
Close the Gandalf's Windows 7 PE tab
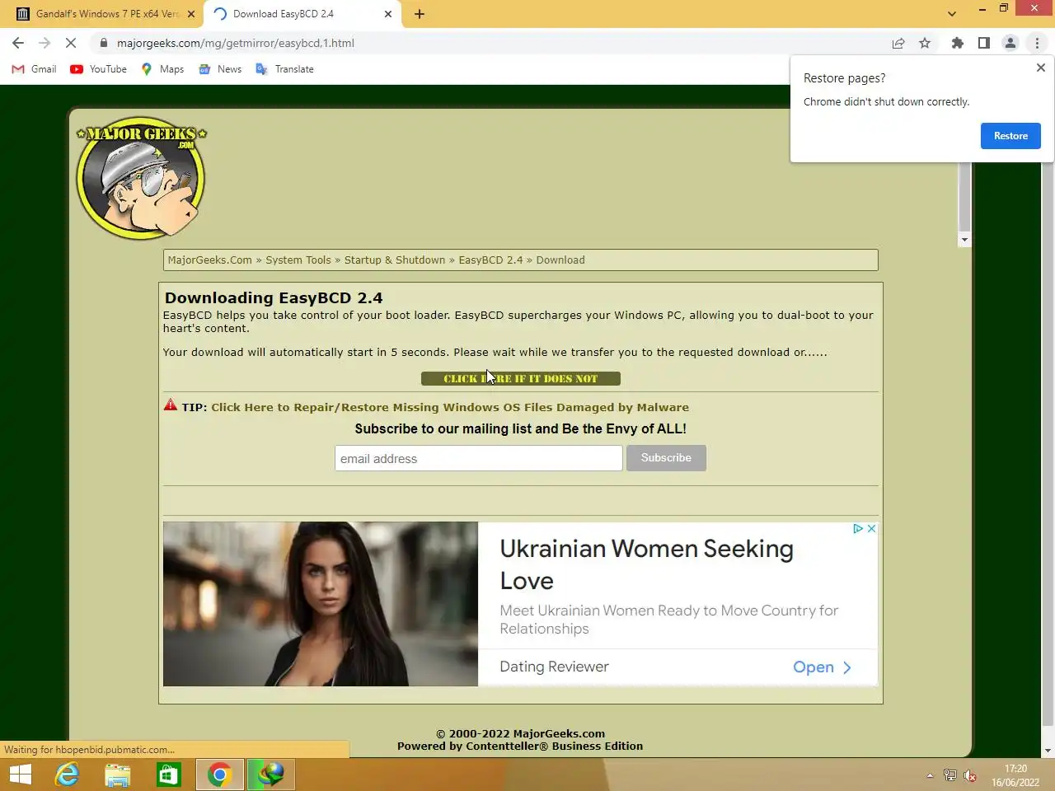click(x=191, y=14)
